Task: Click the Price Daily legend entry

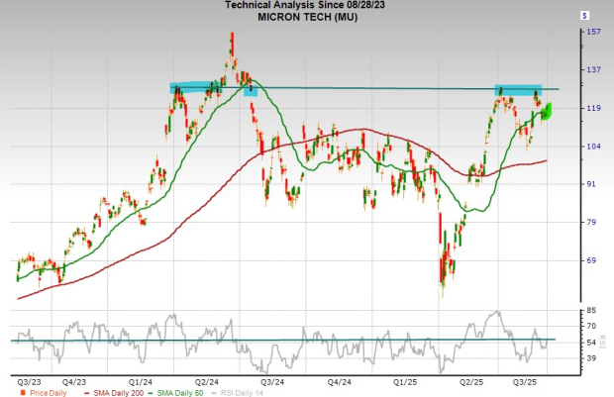Action: pyautogui.click(x=43, y=393)
